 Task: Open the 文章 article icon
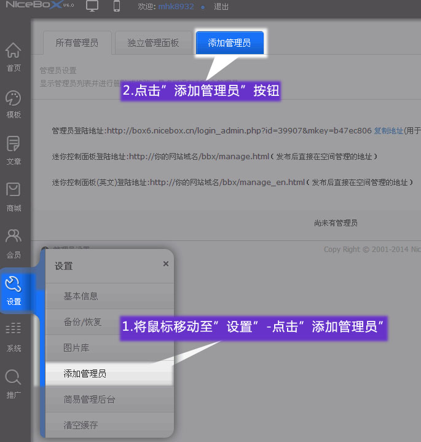point(14,145)
